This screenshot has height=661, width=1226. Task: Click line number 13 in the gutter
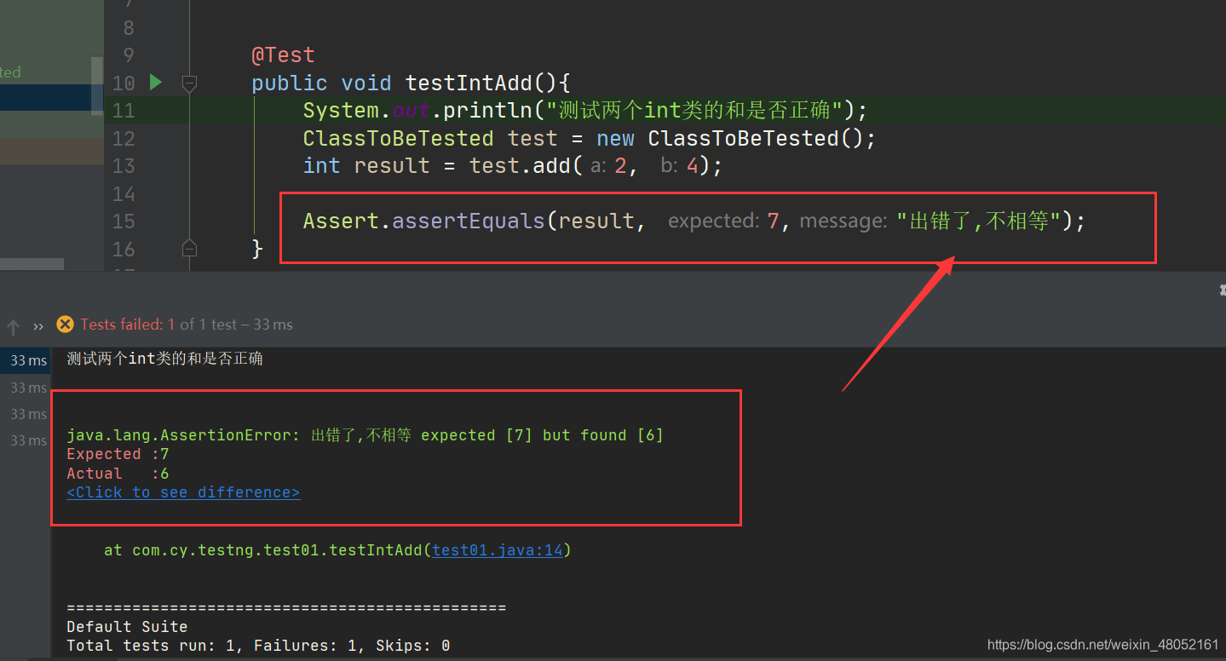(x=124, y=166)
